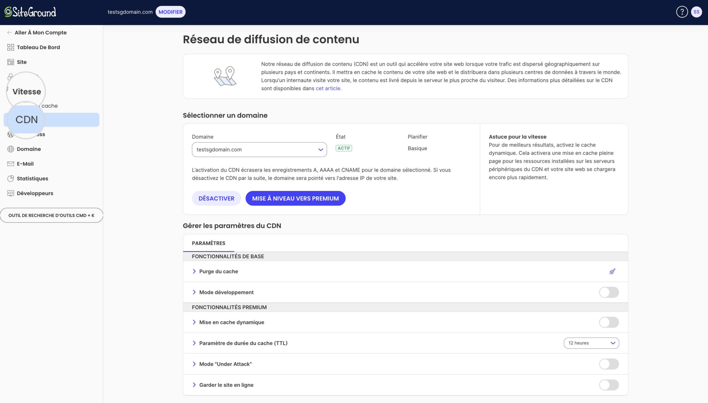Open Tableau De Bord in the sidebar
This screenshot has height=403, width=708.
(x=38, y=47)
